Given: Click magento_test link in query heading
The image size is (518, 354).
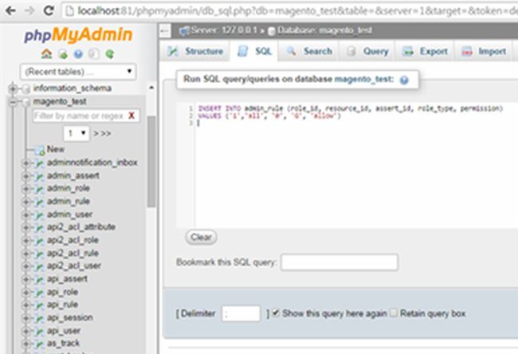Looking at the screenshot, I should pos(363,79).
